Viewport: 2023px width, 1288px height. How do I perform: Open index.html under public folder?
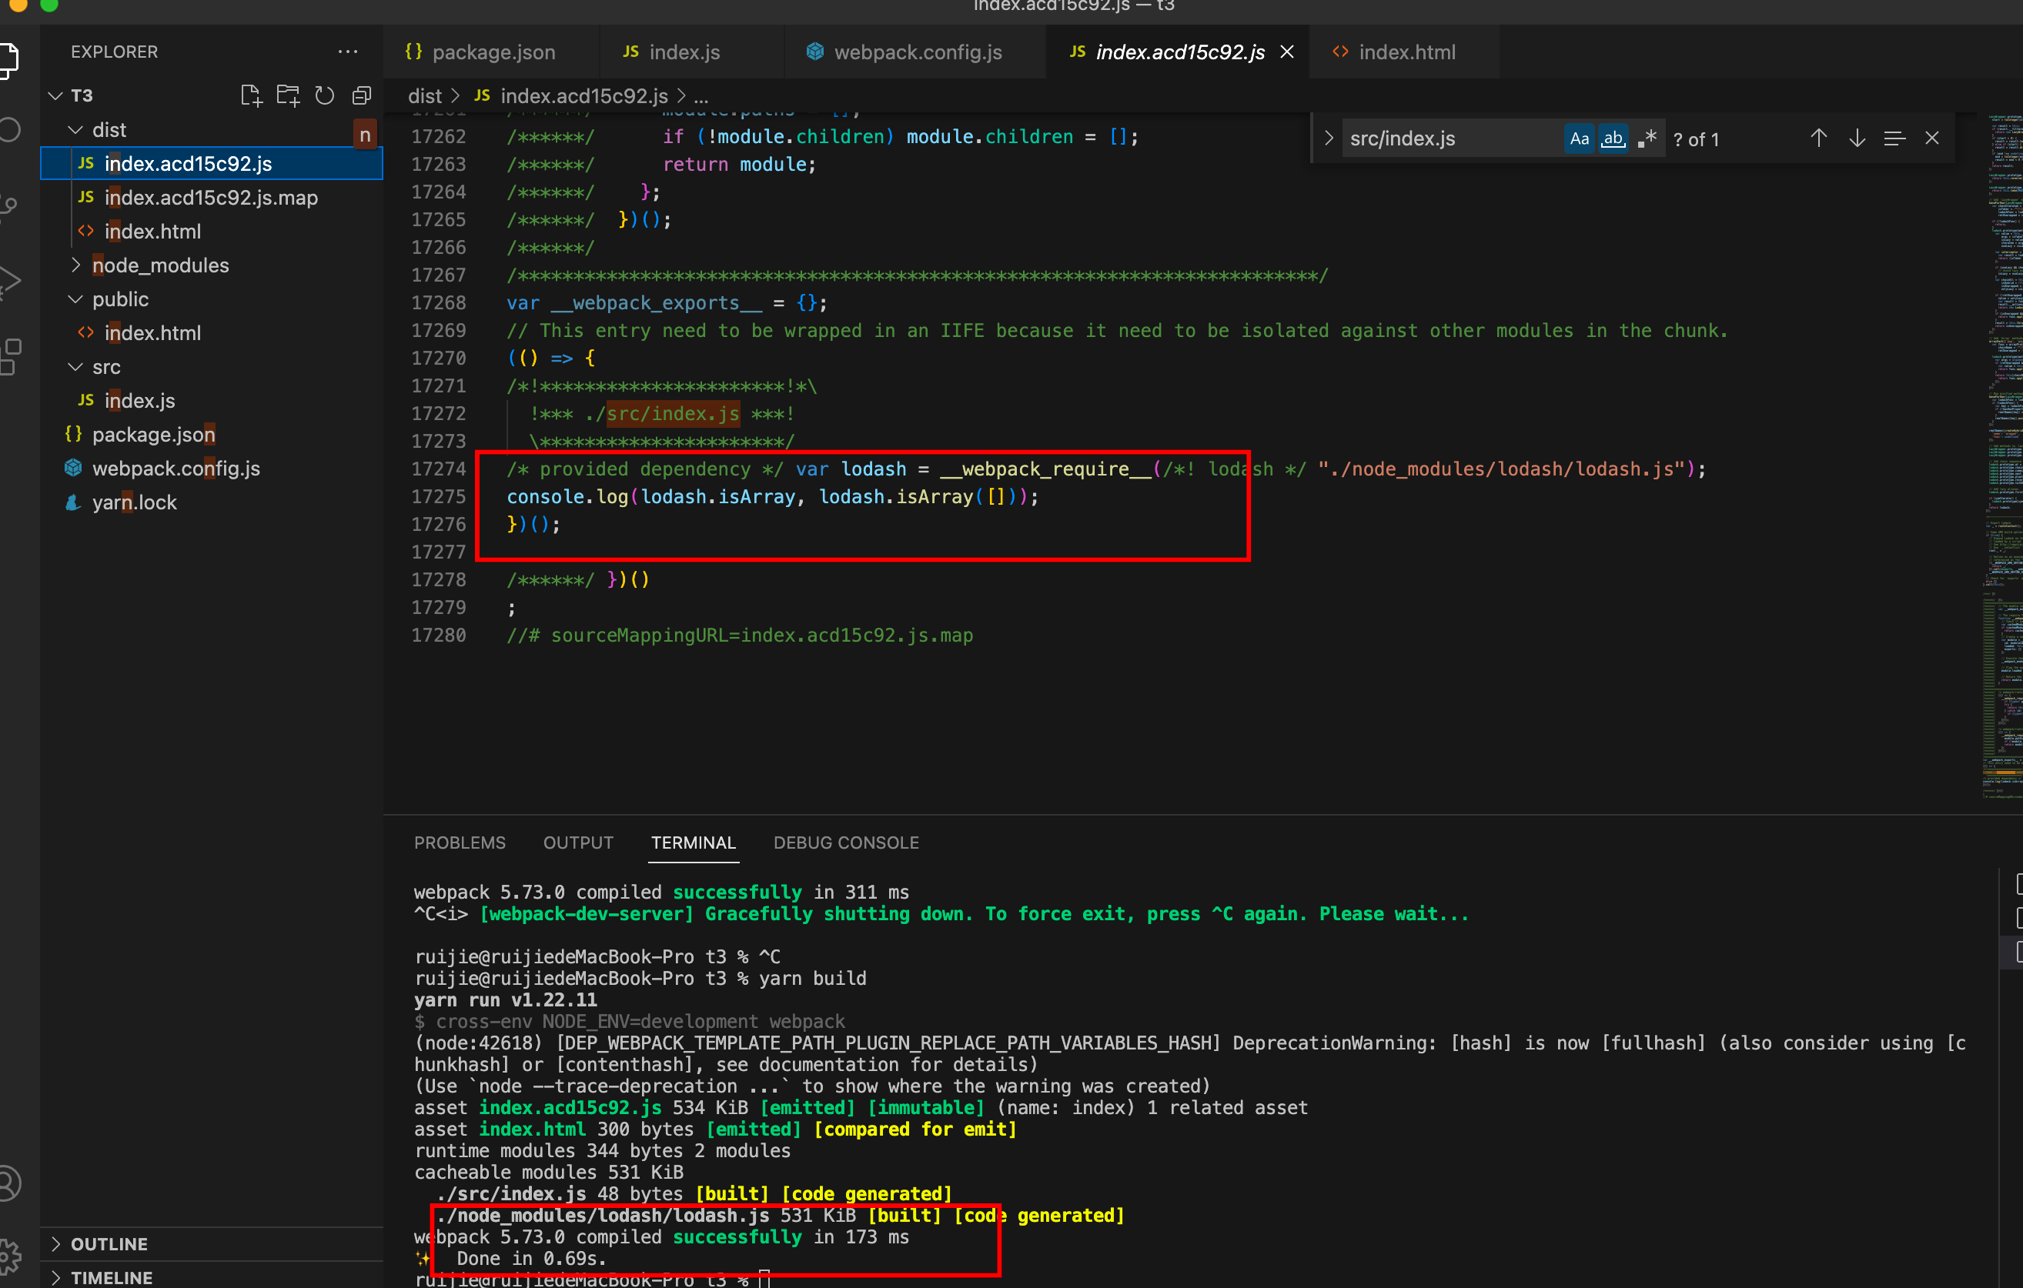click(x=212, y=332)
